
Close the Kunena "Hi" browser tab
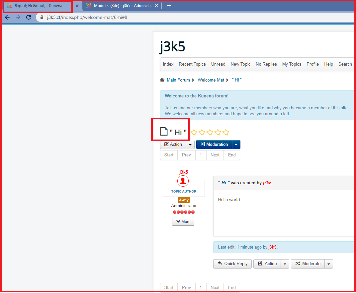(x=77, y=6)
